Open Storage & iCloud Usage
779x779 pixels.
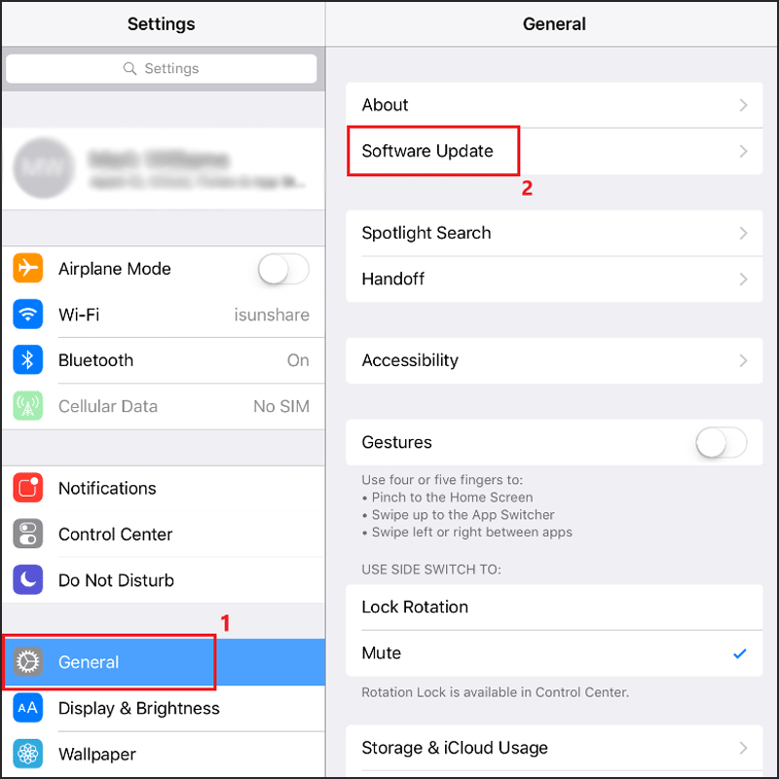tap(554, 748)
